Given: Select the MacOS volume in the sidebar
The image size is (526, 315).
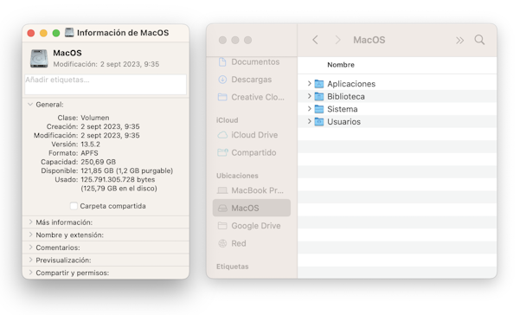Looking at the screenshot, I should 252,208.
